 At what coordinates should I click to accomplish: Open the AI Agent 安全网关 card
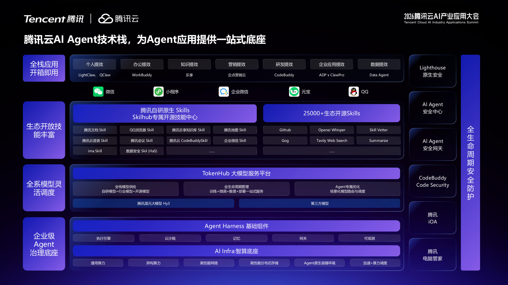click(x=433, y=144)
